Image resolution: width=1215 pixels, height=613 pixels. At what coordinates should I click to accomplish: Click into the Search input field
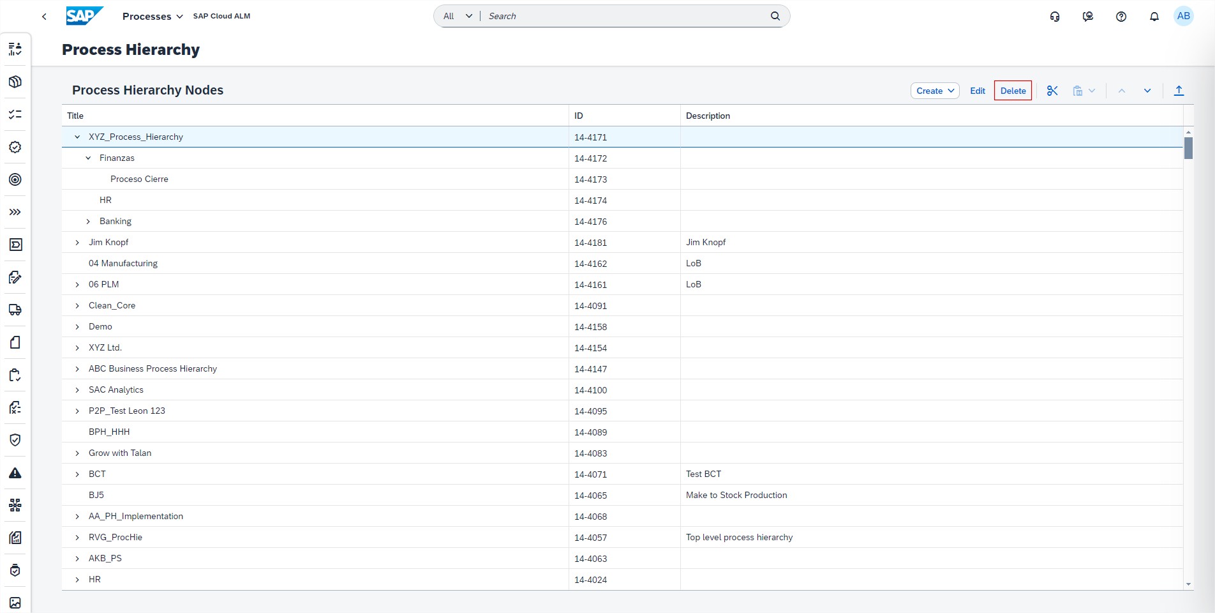(x=625, y=16)
